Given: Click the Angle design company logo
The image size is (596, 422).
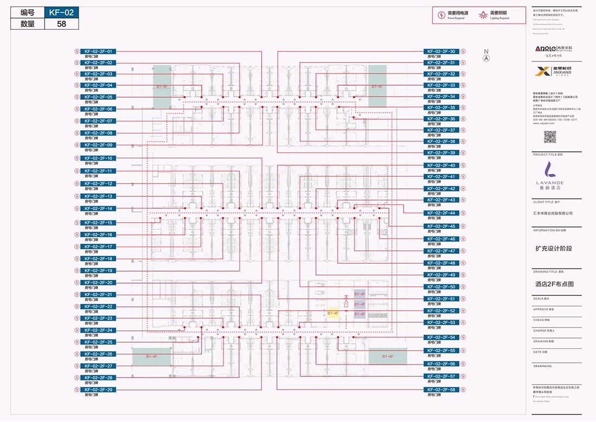Looking at the screenshot, I should [x=550, y=49].
